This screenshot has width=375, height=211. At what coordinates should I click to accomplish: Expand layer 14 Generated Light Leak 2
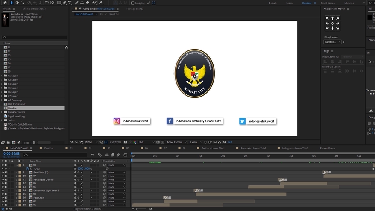click(x=17, y=190)
